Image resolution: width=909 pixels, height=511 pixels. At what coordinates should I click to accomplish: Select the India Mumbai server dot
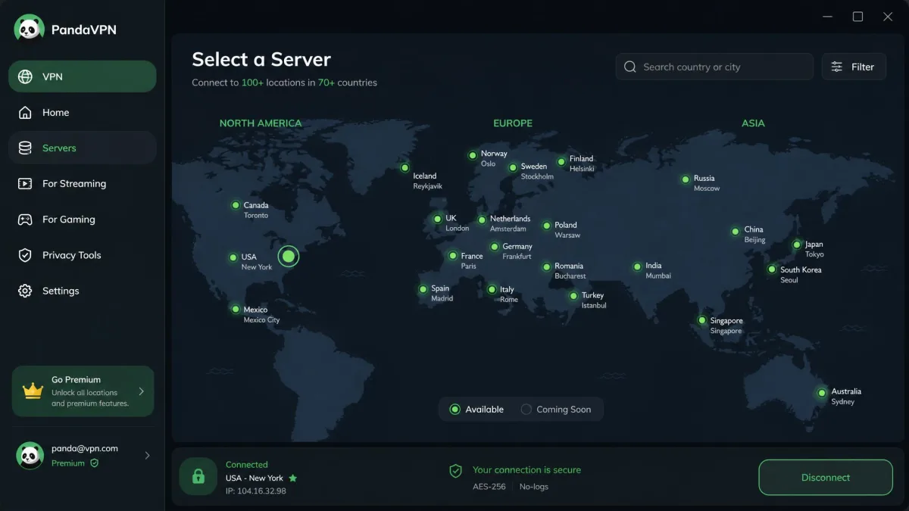(x=637, y=266)
